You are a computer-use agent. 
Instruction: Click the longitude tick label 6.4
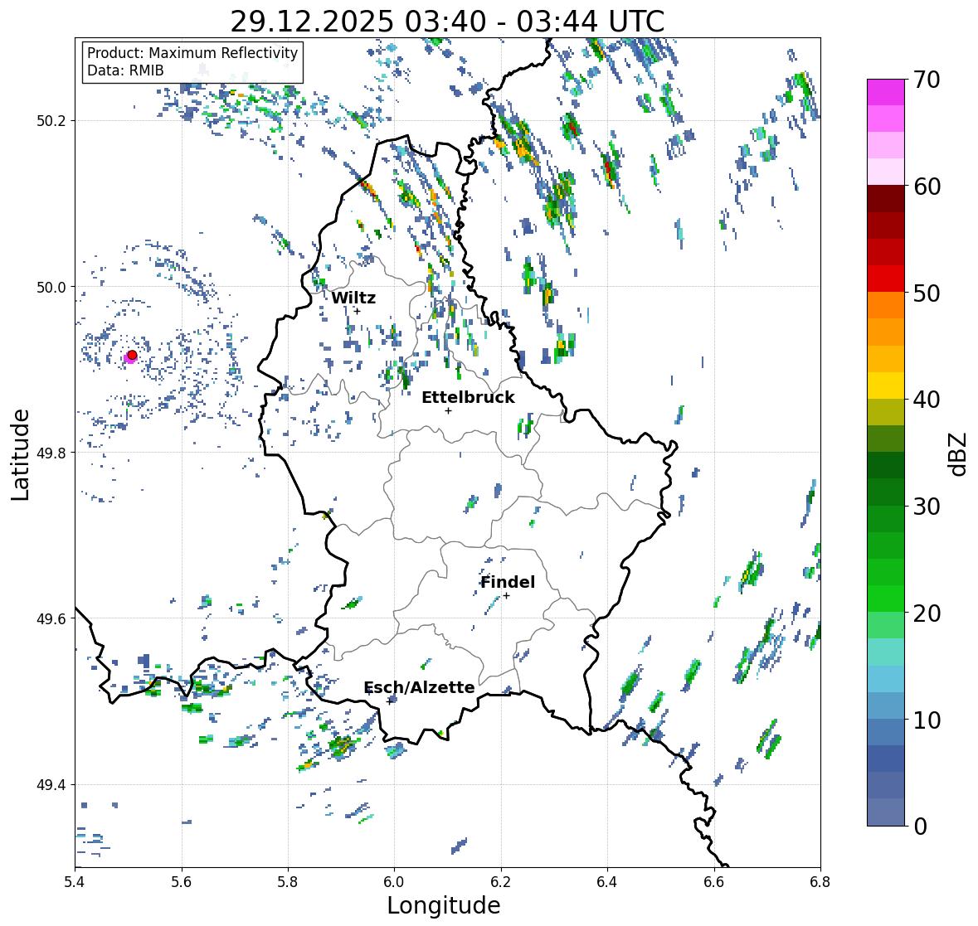[607, 882]
